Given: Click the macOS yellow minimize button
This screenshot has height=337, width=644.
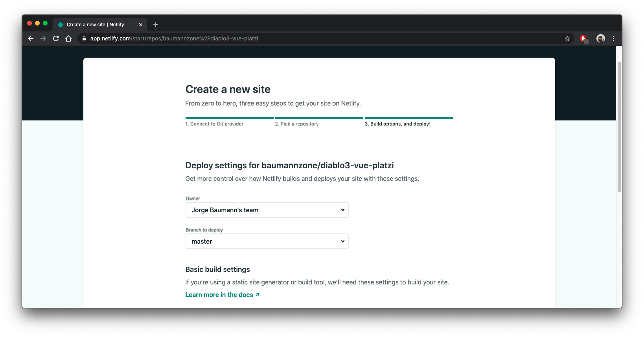Looking at the screenshot, I should pos(37,24).
